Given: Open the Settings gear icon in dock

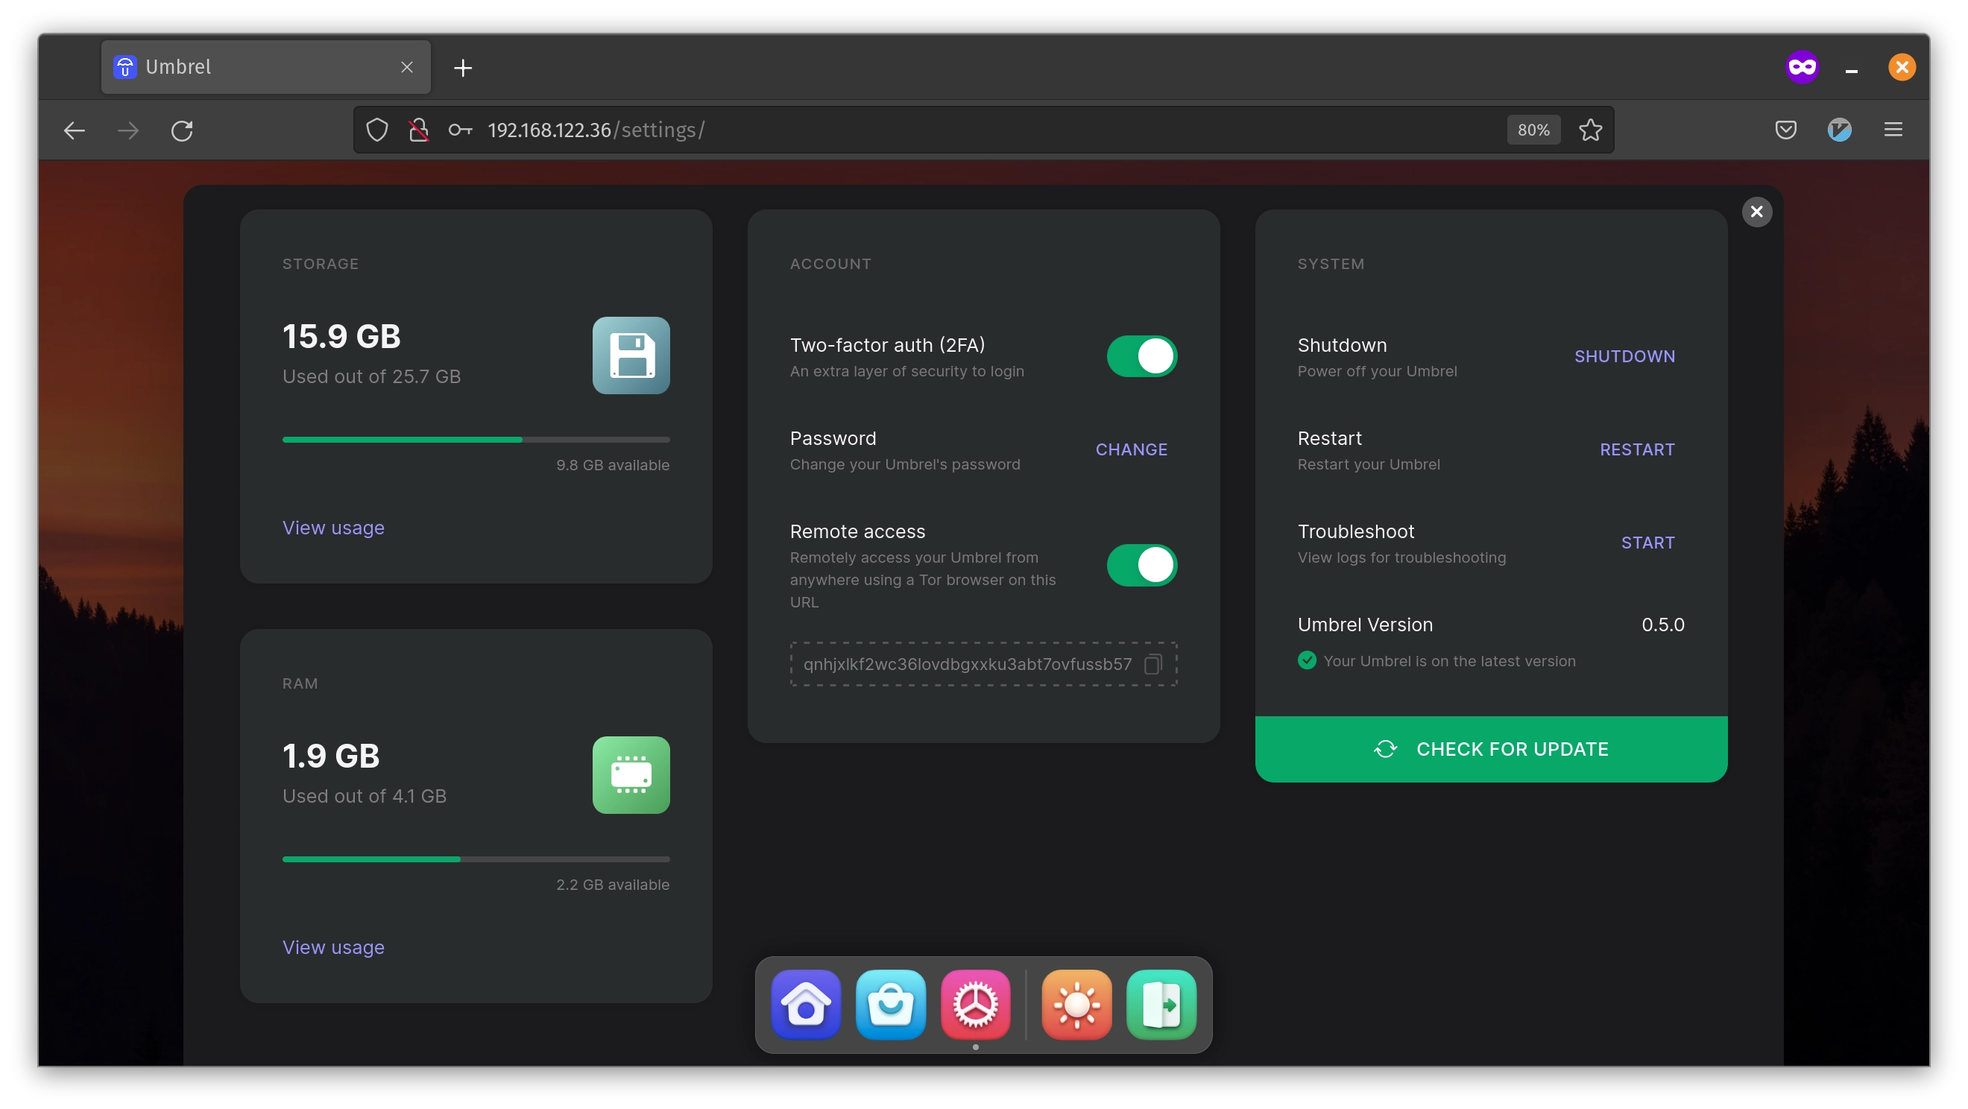Looking at the screenshot, I should pos(976,1005).
